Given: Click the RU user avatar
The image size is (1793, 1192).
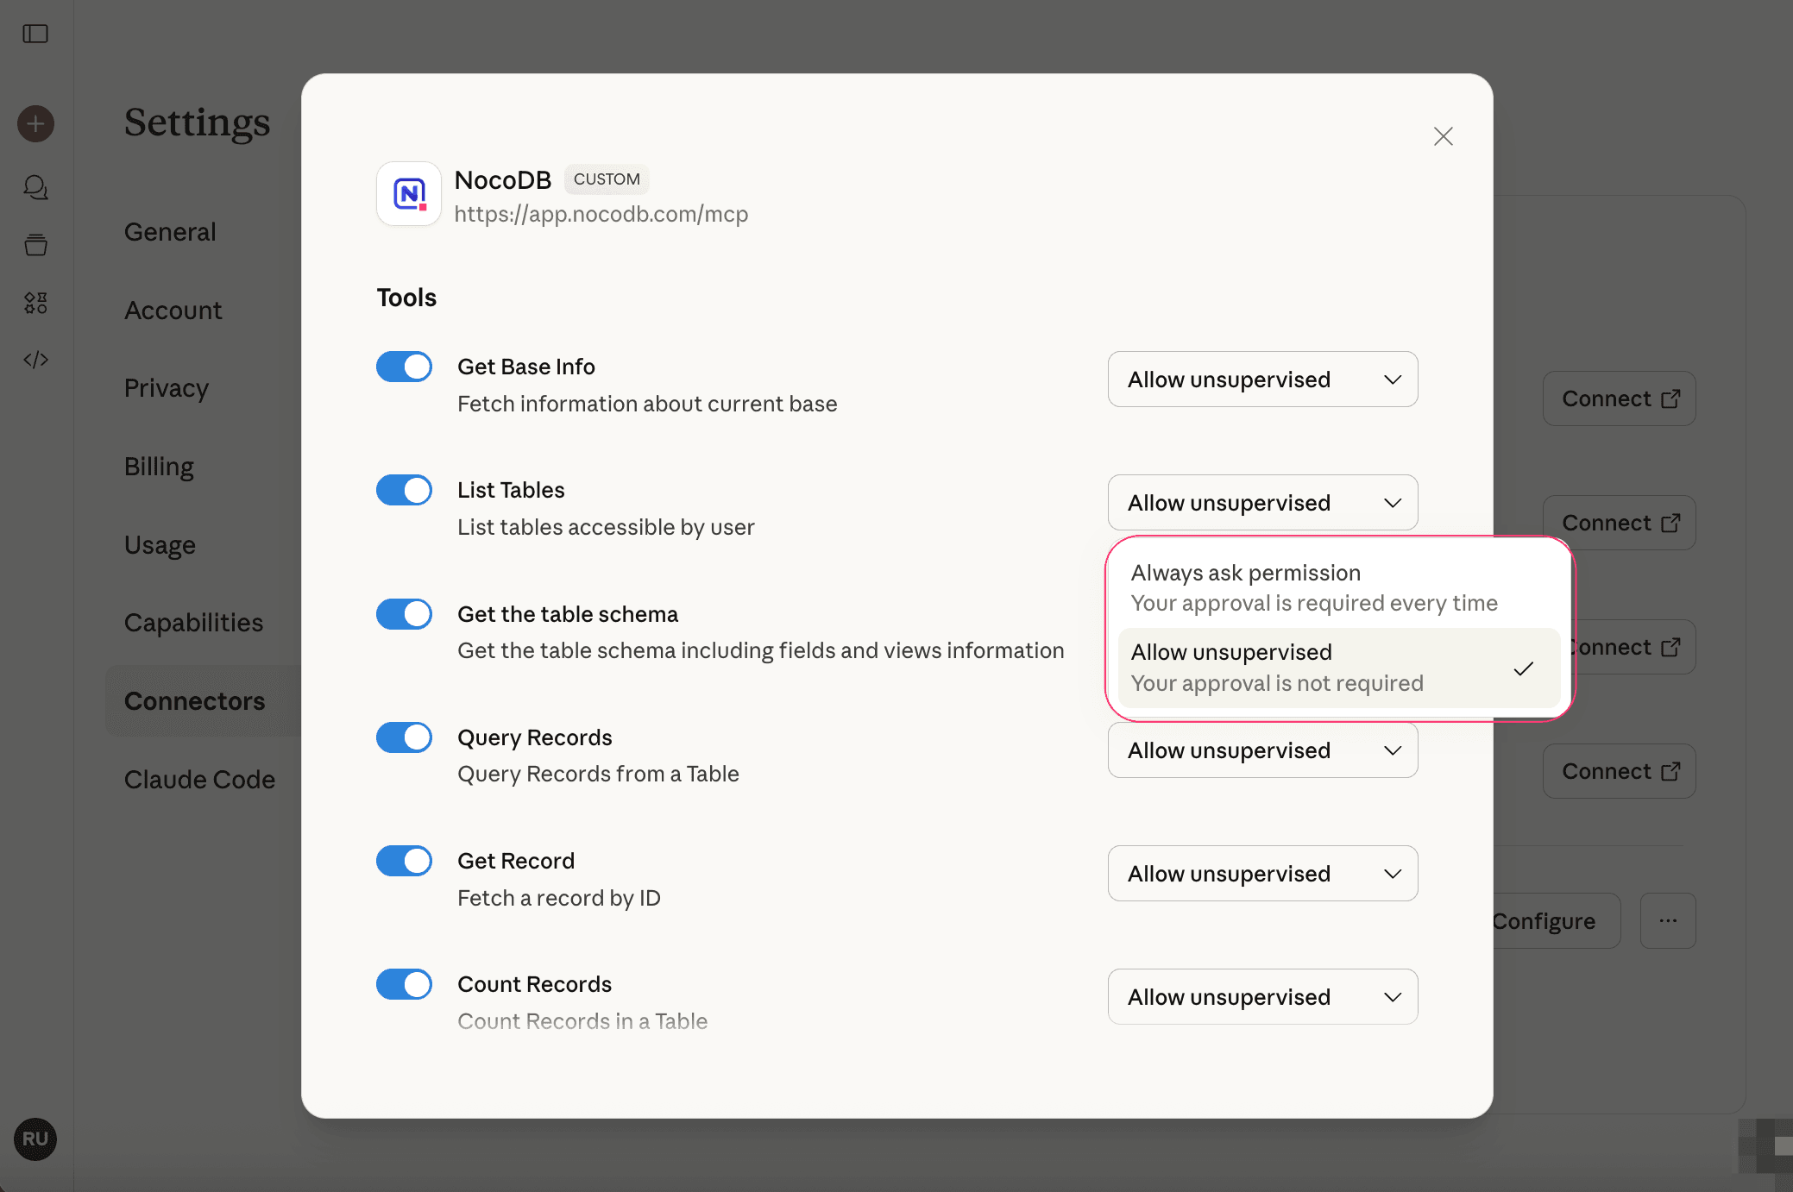Looking at the screenshot, I should click(35, 1139).
